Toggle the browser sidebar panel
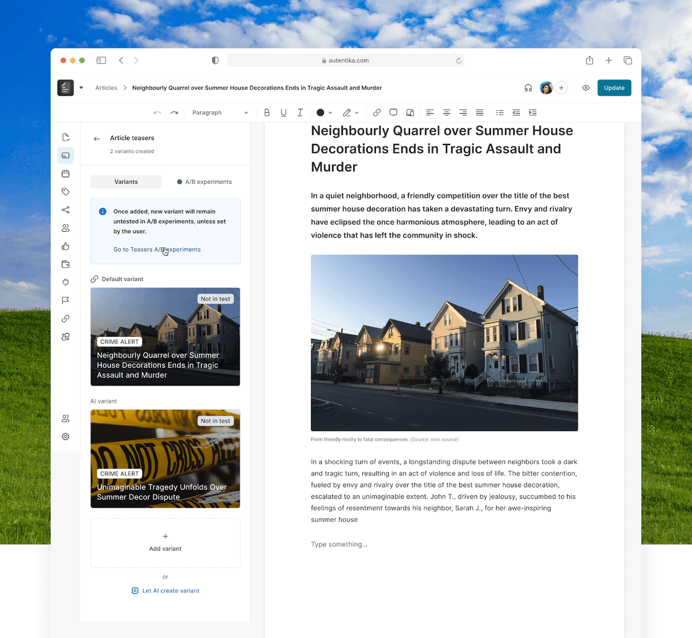 point(101,60)
